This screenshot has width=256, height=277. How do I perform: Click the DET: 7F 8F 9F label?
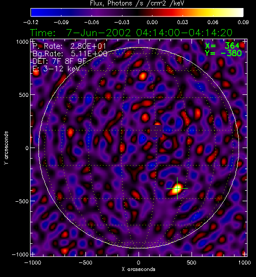click(x=59, y=61)
